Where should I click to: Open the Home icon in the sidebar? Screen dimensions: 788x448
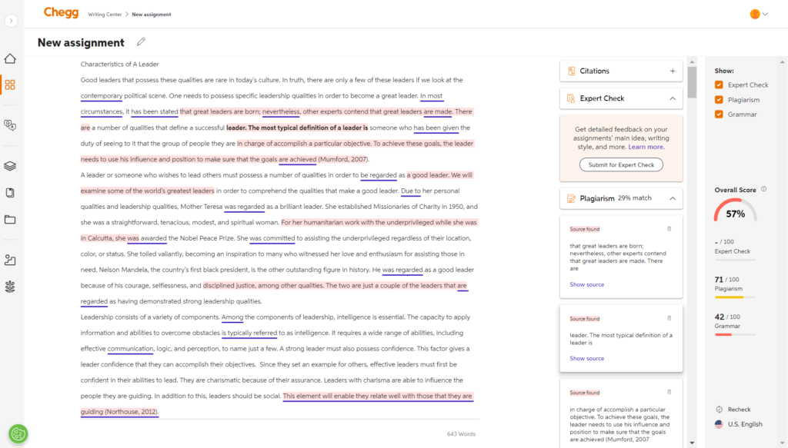(x=10, y=58)
